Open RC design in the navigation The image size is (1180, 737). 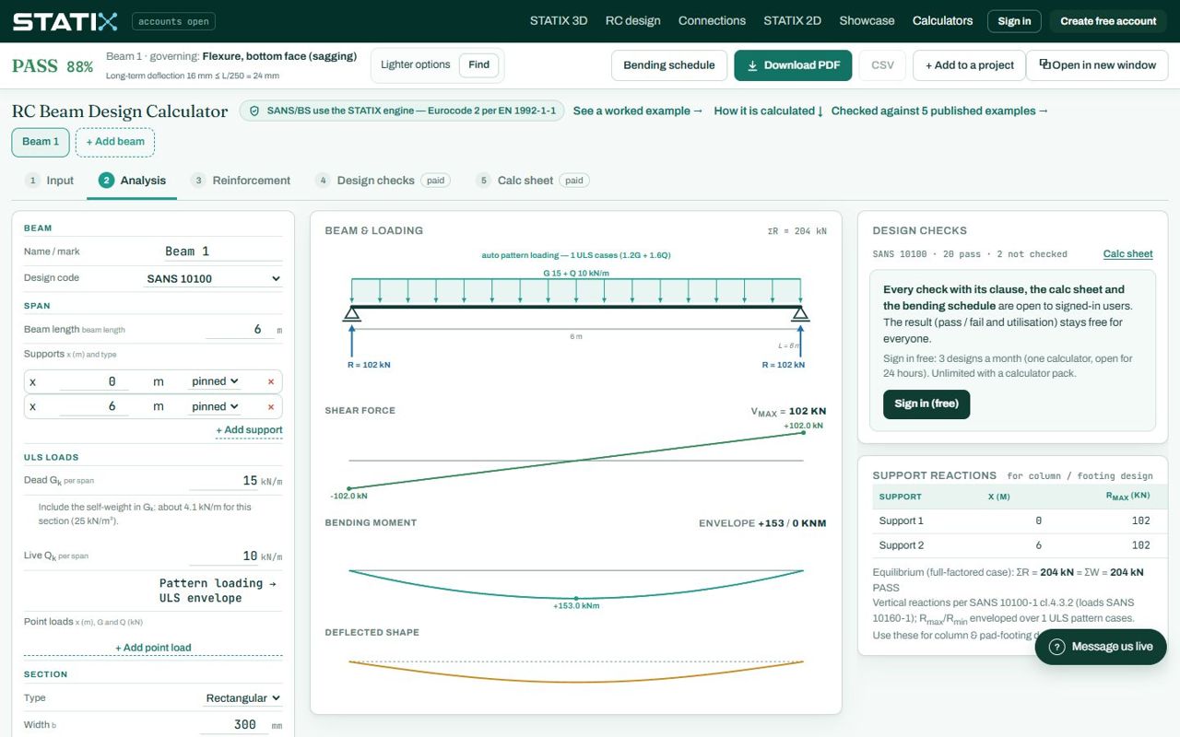coord(632,21)
